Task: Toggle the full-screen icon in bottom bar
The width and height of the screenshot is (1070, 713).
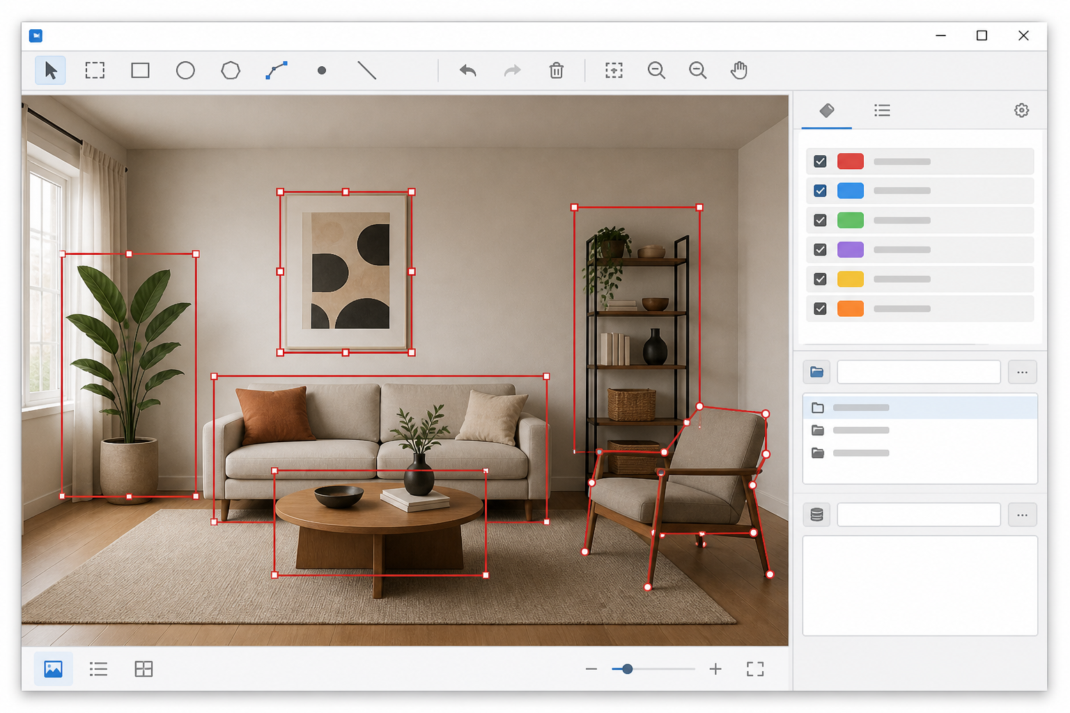Action: click(x=755, y=669)
